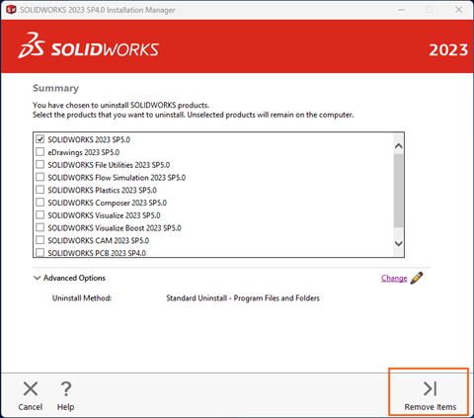Screen dimensions: 474x418
Task: Collapse the Advanced Options section
Action: click(x=37, y=278)
